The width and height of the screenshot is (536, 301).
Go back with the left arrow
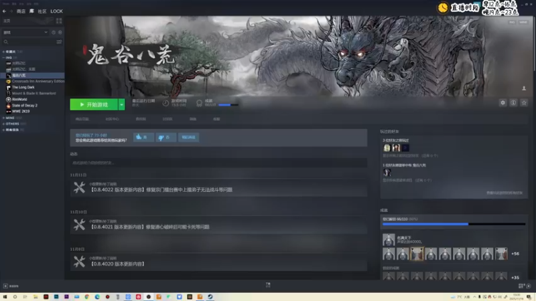pyautogui.click(x=5, y=11)
